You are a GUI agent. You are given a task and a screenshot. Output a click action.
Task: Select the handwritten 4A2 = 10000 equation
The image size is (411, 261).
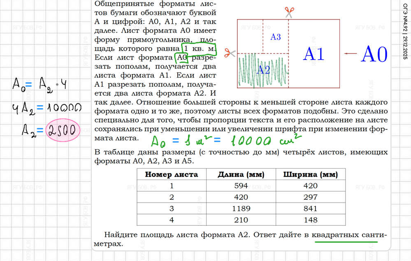pos(46,108)
